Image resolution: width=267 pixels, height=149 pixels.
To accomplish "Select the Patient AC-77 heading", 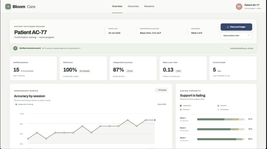I will 30,32.
